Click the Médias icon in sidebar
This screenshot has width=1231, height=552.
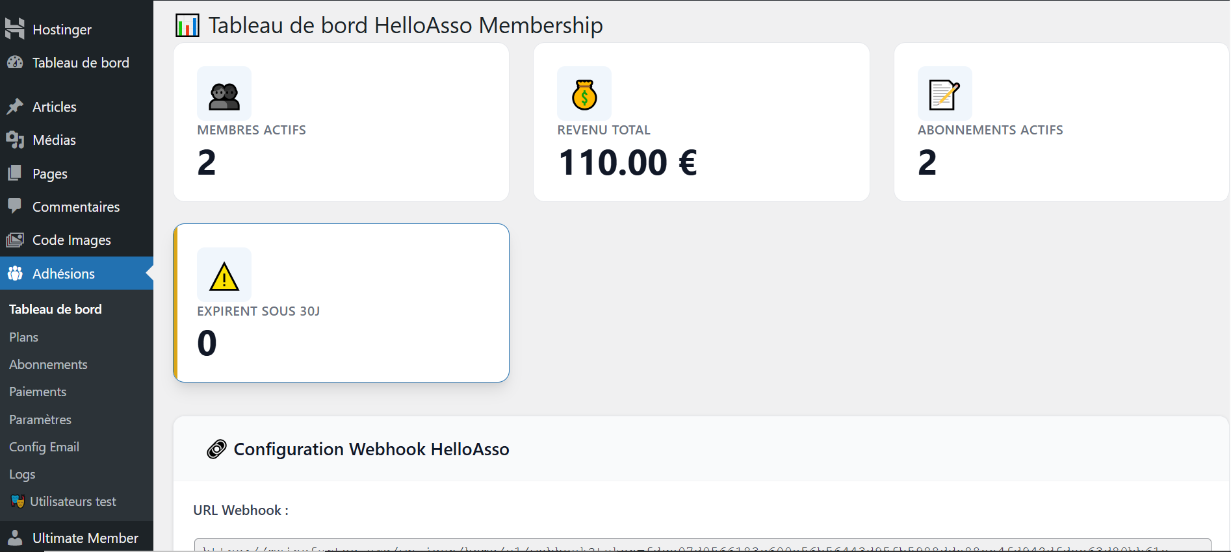tap(15, 140)
